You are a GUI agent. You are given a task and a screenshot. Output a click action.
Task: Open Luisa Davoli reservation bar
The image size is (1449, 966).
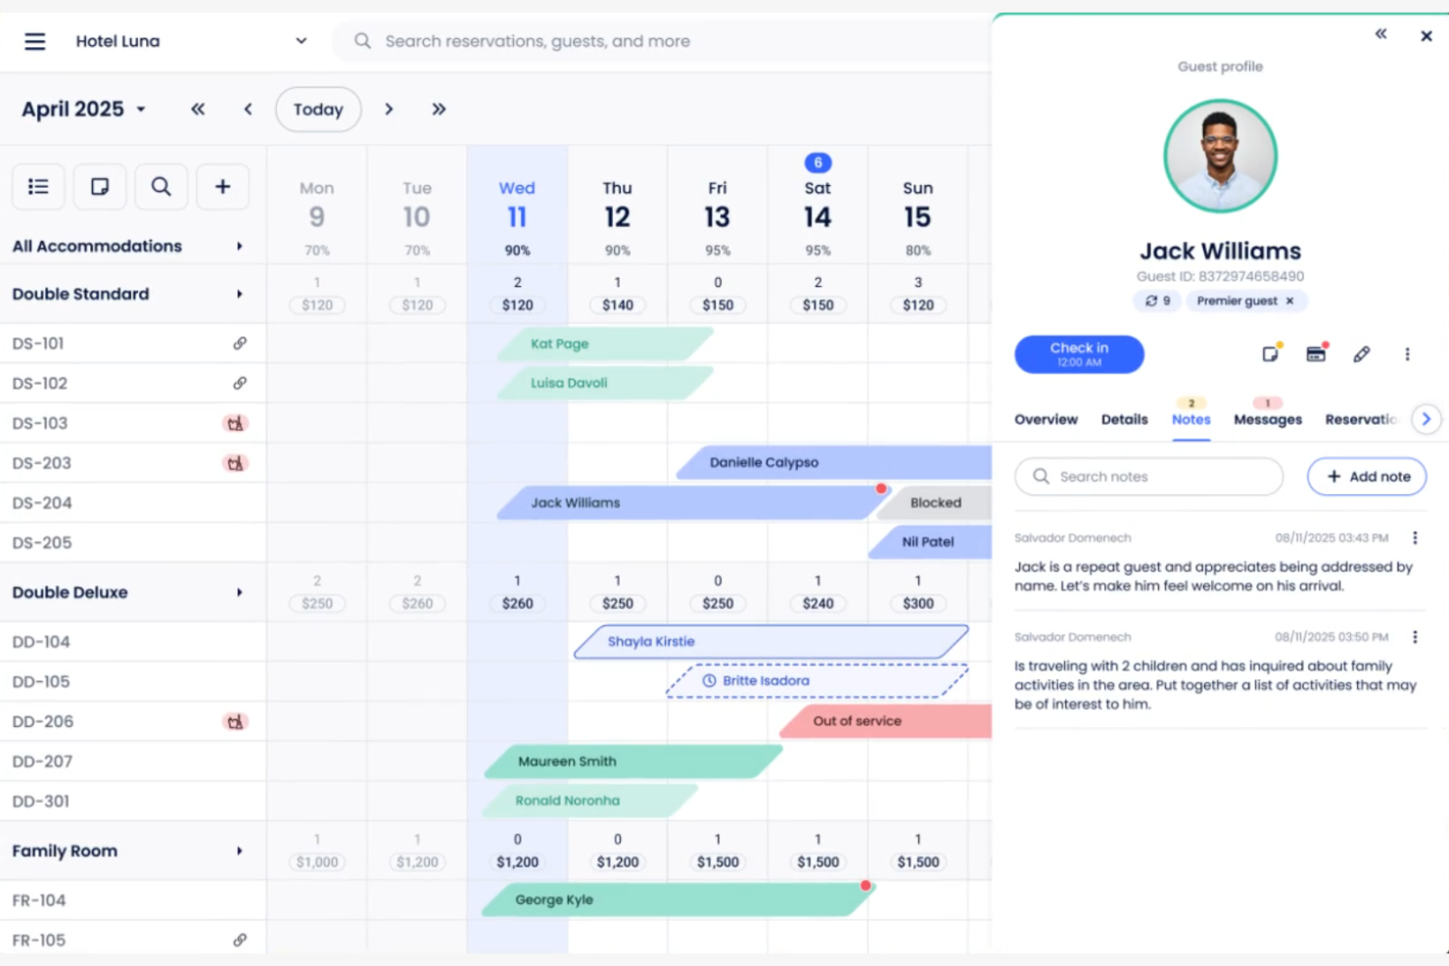(x=605, y=383)
